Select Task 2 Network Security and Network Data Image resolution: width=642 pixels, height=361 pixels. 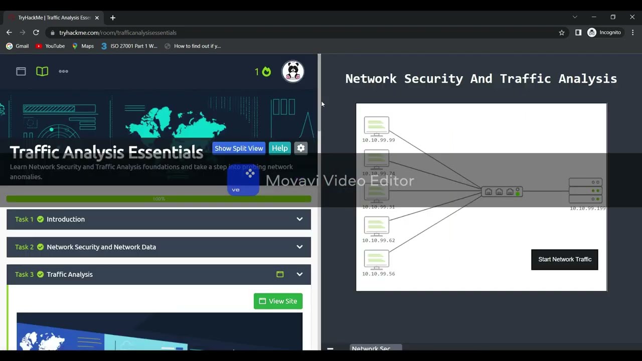click(158, 247)
